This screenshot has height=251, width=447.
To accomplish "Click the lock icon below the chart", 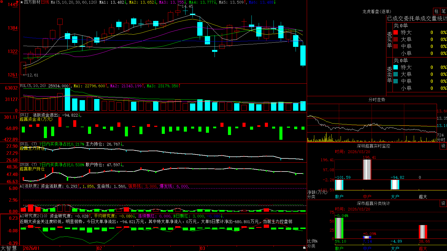I will pyautogui.click(x=304, y=247).
